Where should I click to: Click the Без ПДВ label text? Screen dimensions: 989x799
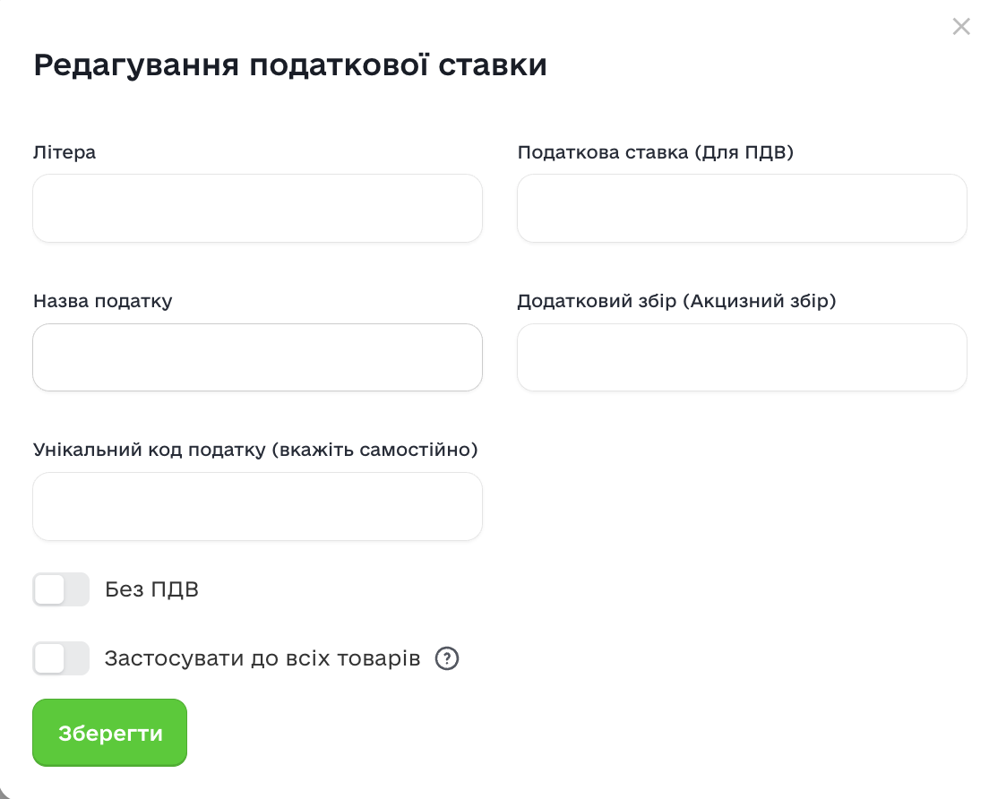pos(151,589)
